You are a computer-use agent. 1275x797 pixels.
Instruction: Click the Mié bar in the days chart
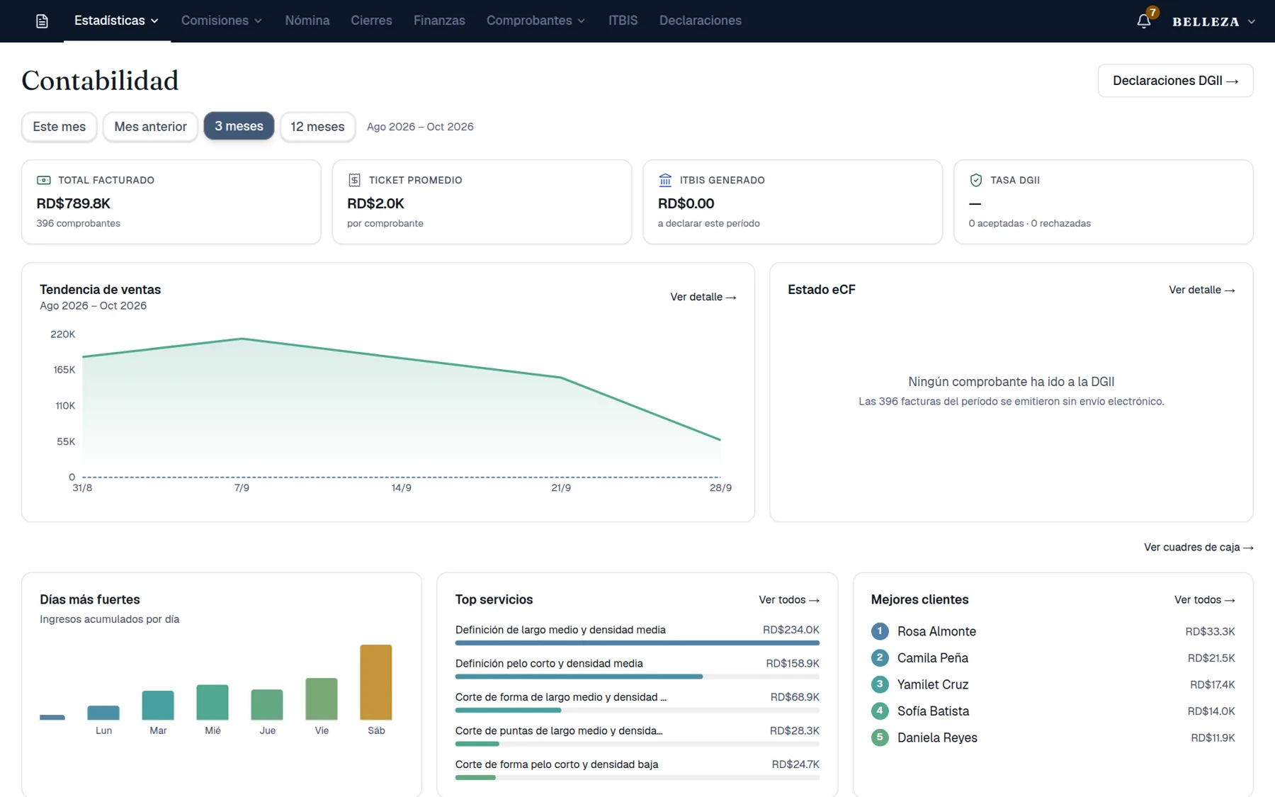pos(212,702)
